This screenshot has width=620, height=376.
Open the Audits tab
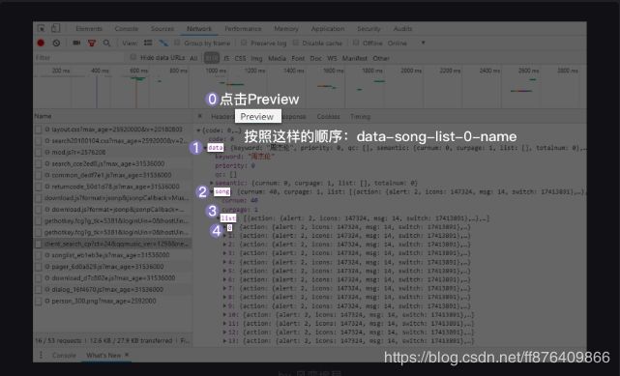coord(402,29)
